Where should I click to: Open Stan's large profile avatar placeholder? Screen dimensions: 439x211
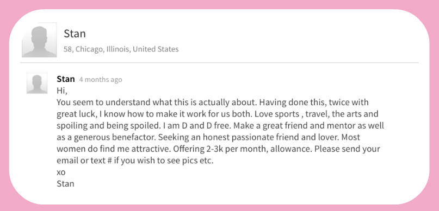(40, 40)
